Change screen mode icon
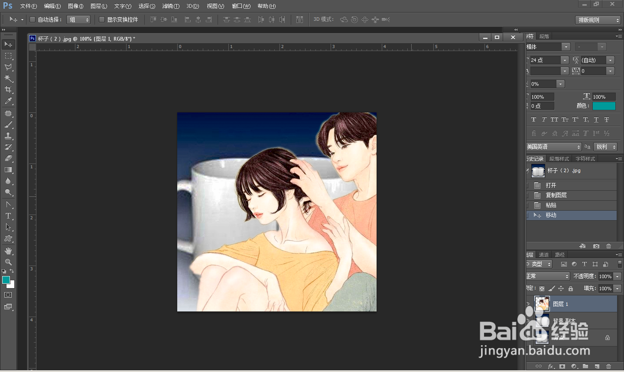Viewport: 624px width, 372px height. click(x=8, y=307)
